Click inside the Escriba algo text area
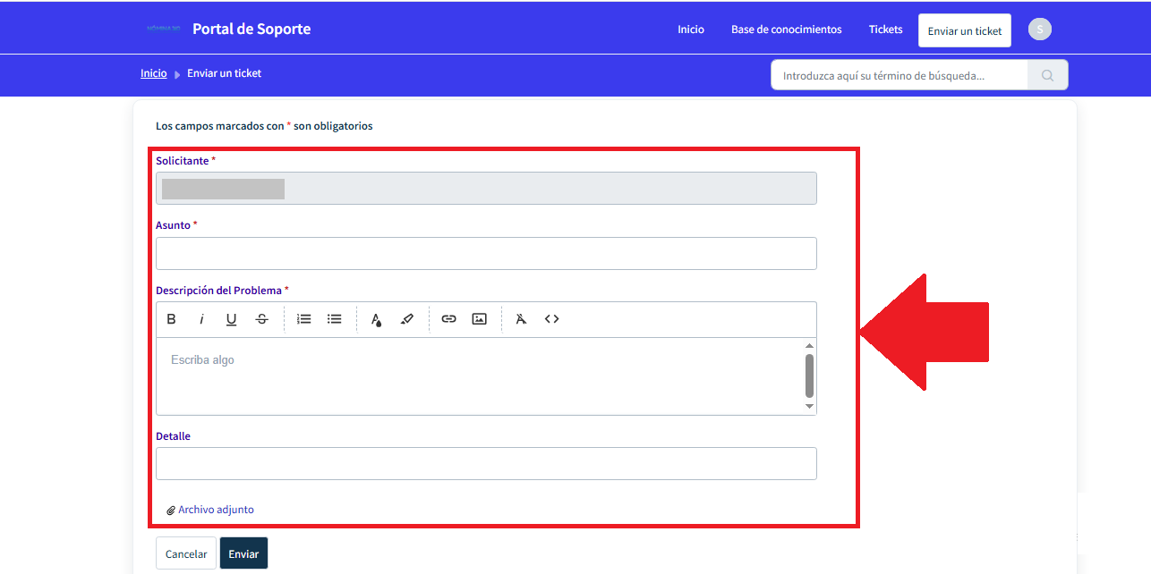Viewport: 1151px width, 574px height. pyautogui.click(x=481, y=376)
